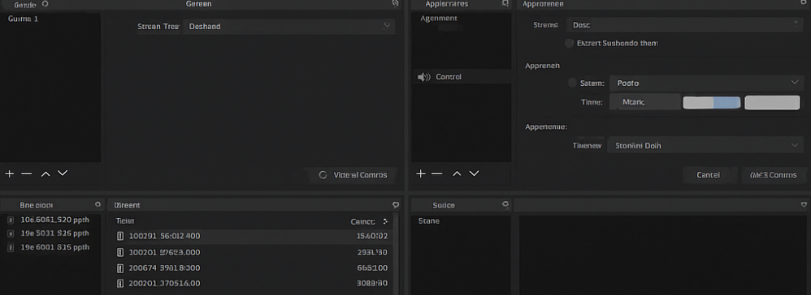The image size is (811, 295).
Task: Click the minus icon under the Control list
Action: (437, 173)
